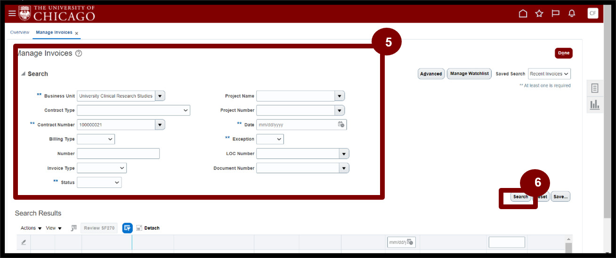This screenshot has width=616, height=258.
Task: Click the Business Unit text field
Action: point(116,96)
